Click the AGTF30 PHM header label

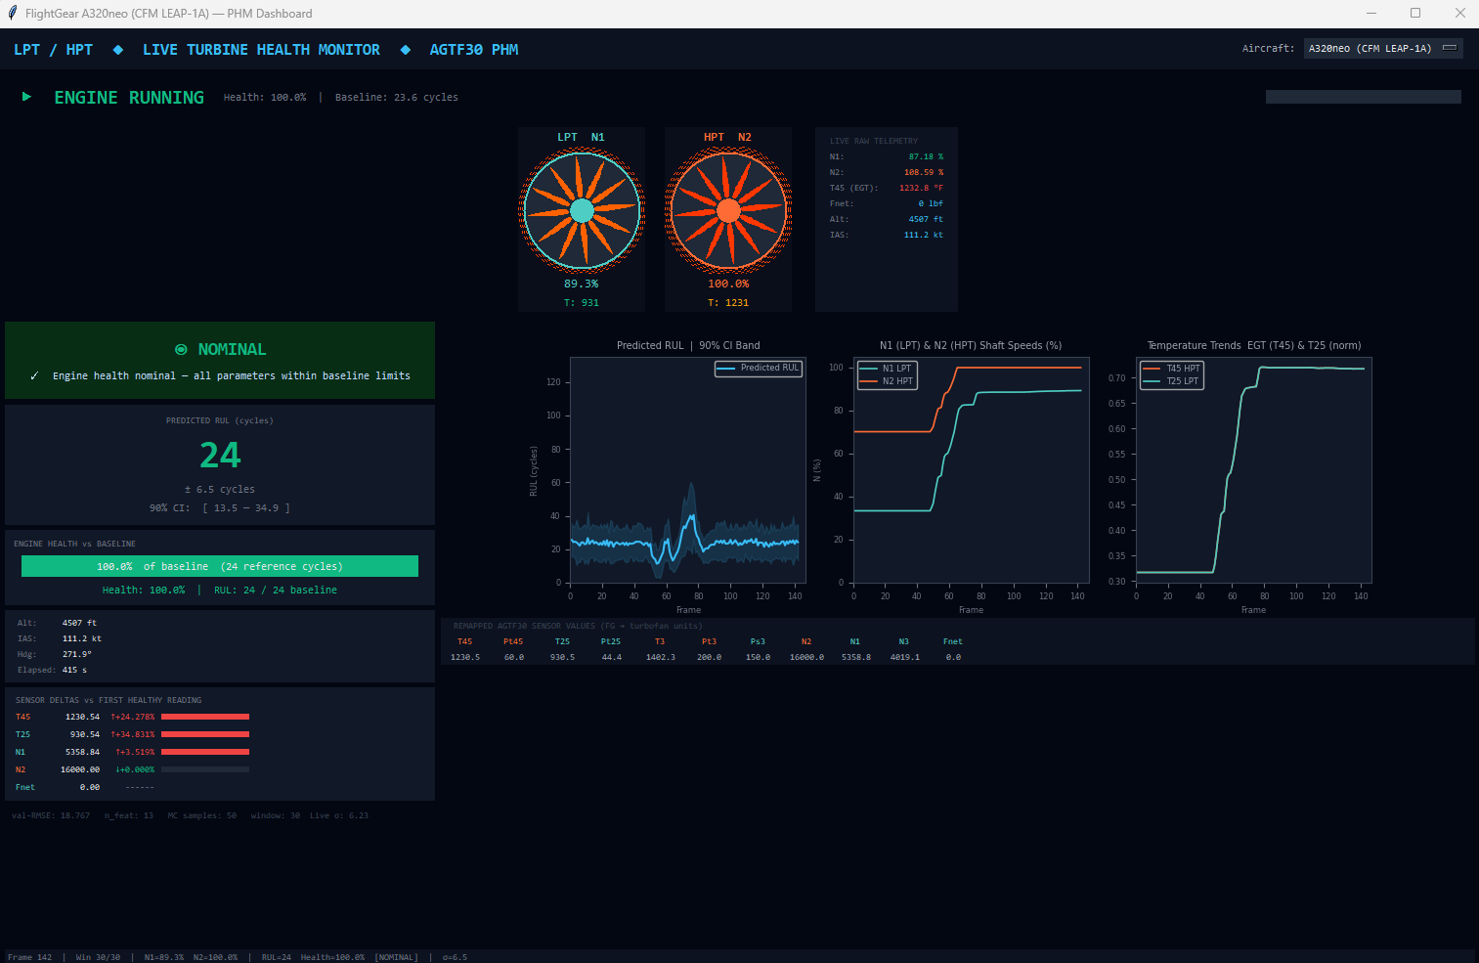click(474, 50)
